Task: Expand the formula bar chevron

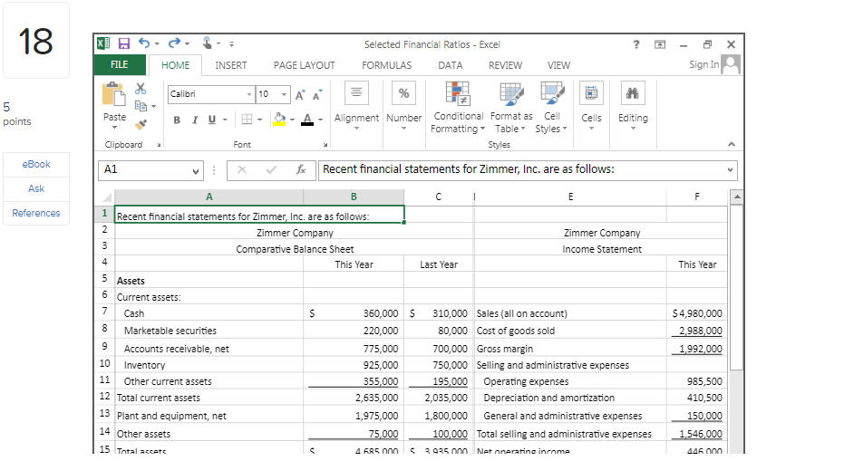Action: tap(730, 169)
